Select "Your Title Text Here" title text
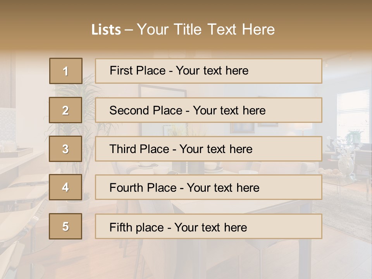 pos(206,29)
